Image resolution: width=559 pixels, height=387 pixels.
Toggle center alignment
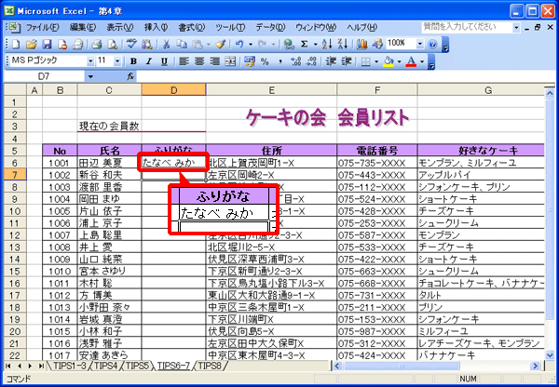click(199, 61)
